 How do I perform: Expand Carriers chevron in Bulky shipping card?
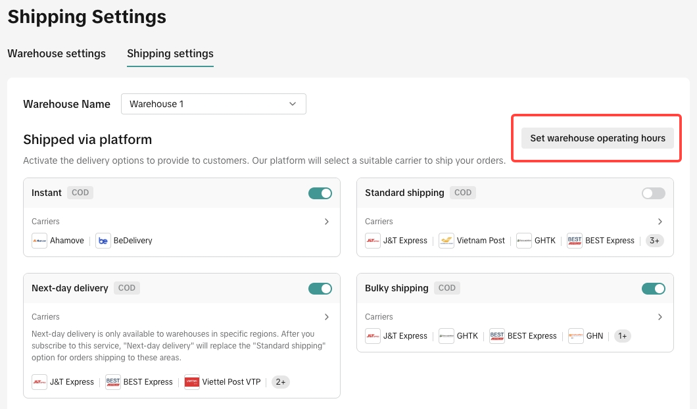click(660, 317)
